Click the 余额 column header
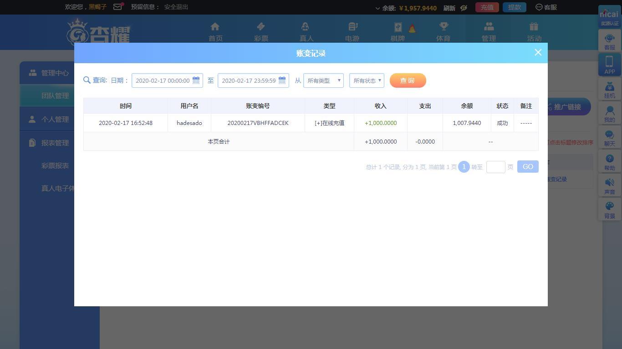 (467, 106)
